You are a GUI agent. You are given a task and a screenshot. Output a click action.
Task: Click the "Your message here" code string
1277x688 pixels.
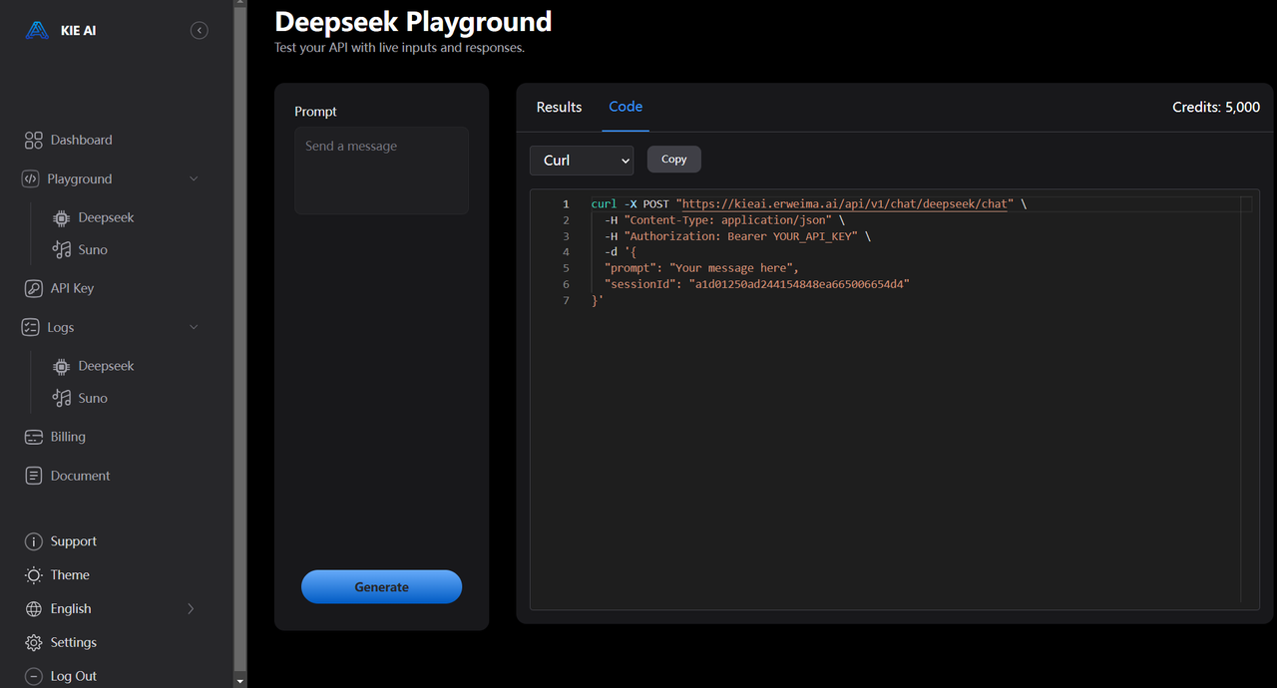(733, 269)
